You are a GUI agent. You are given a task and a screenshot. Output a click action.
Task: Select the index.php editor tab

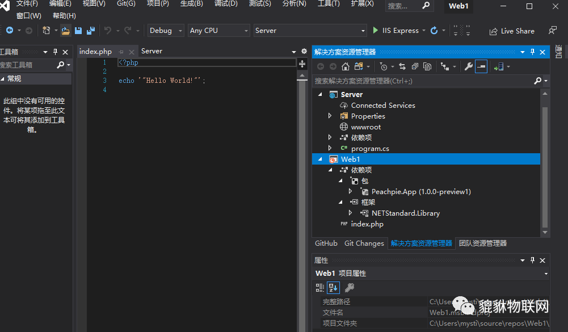click(95, 52)
